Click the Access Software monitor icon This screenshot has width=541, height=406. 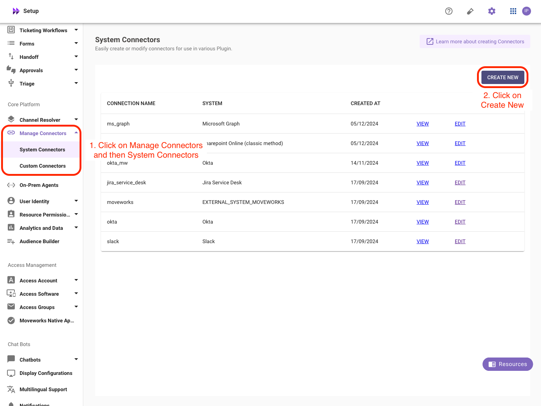click(11, 293)
